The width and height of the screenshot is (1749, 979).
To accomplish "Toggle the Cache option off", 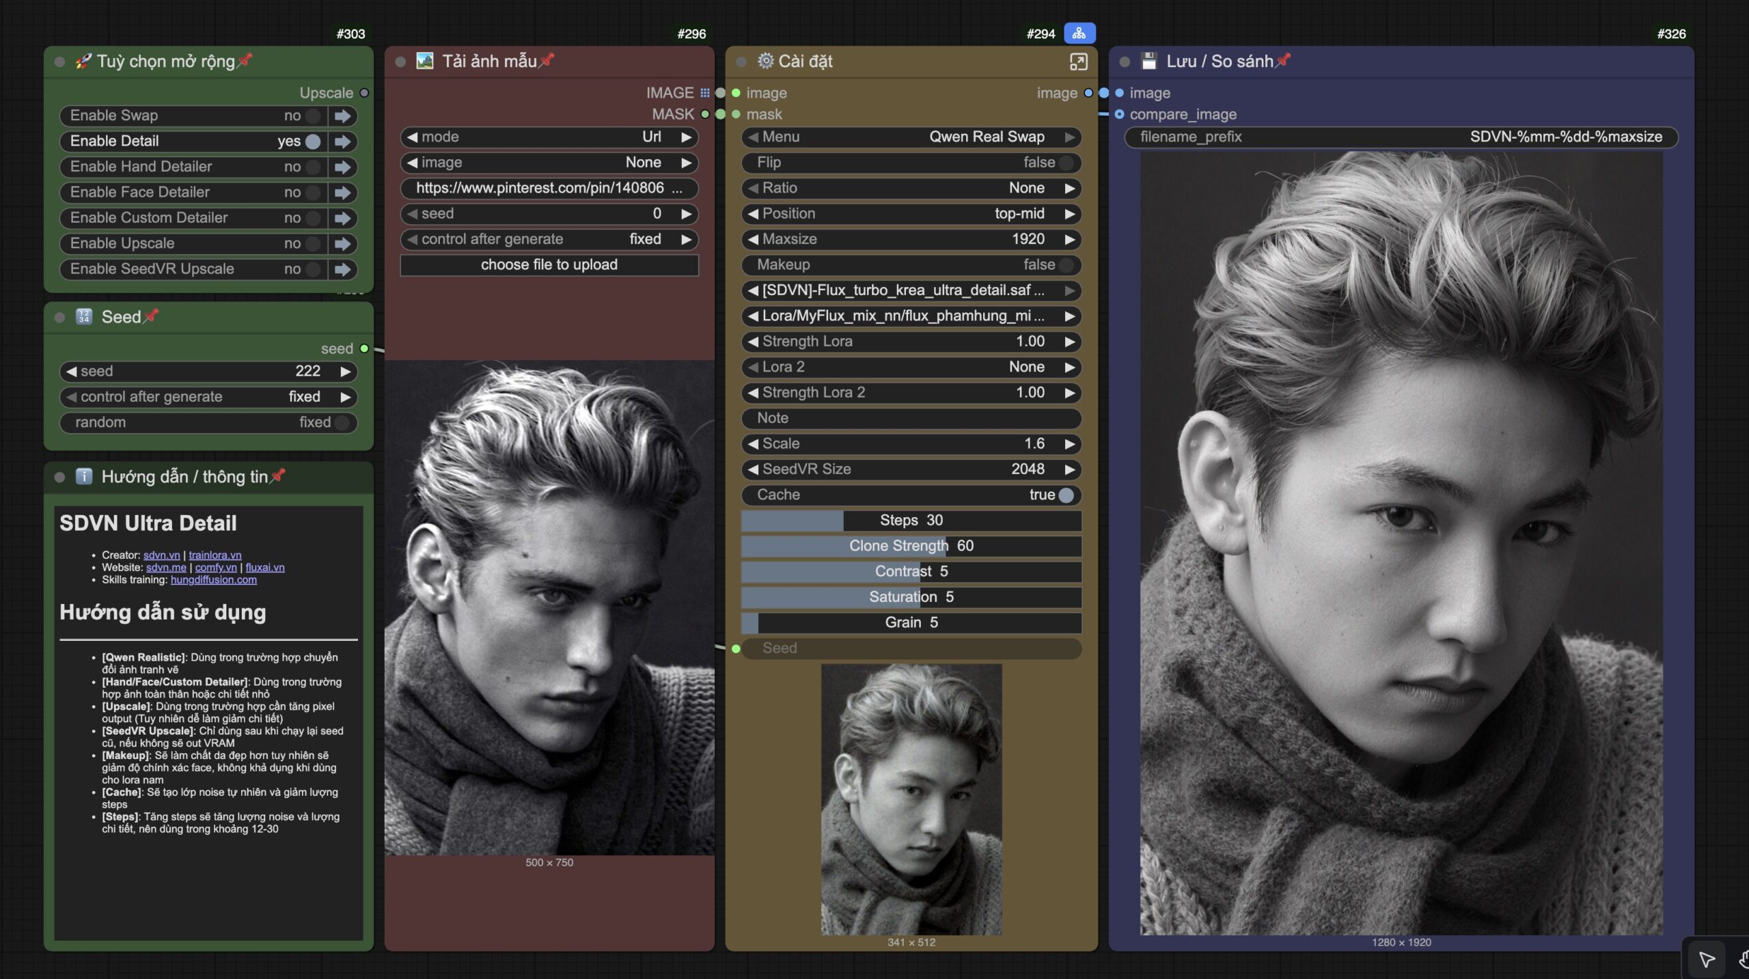I will (x=1065, y=495).
